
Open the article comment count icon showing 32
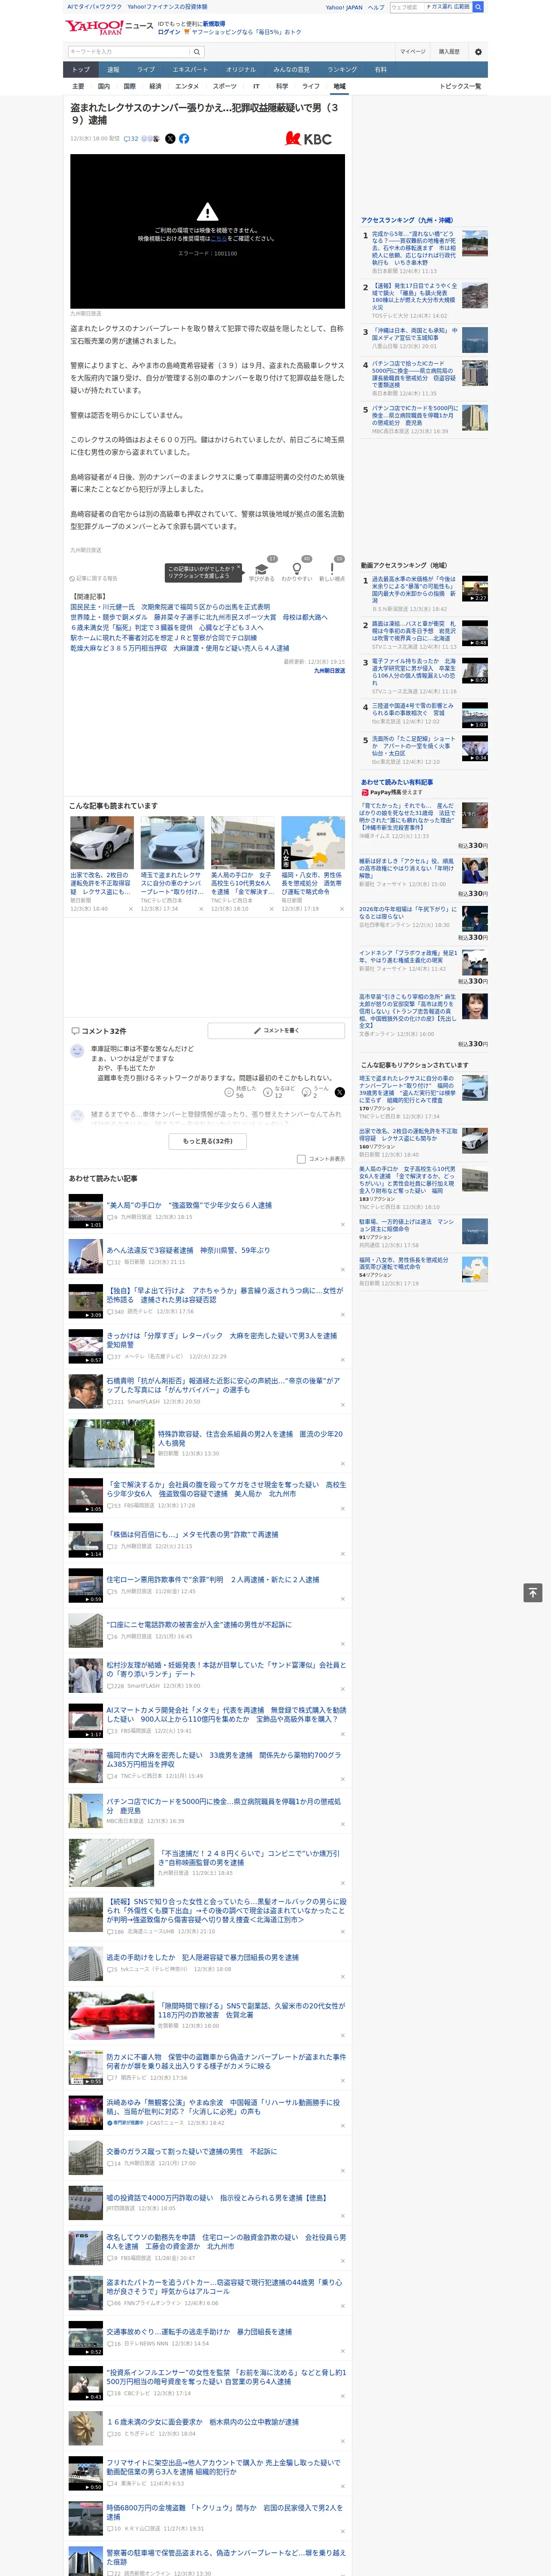(x=131, y=139)
